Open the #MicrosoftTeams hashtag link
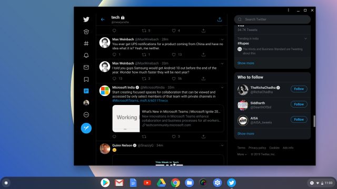The height and width of the screenshot is (189, 337). (125, 100)
